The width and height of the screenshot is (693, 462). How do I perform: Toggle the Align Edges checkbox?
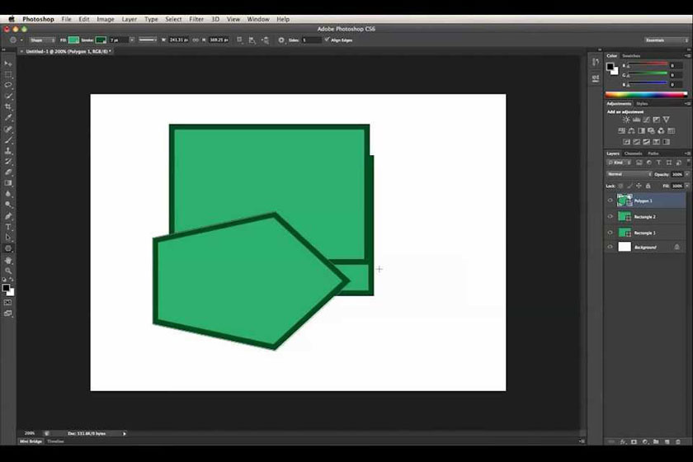327,40
